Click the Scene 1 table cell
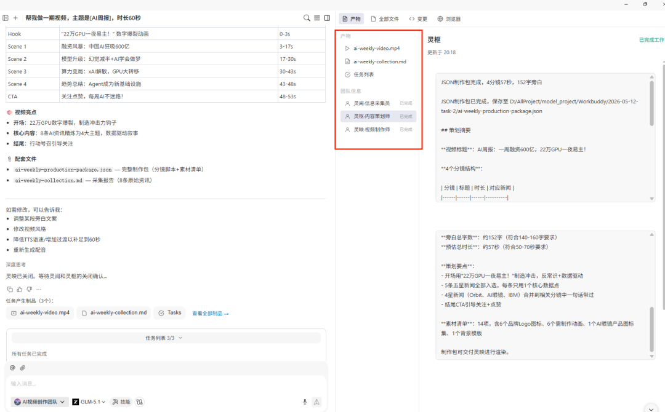 click(x=33, y=47)
